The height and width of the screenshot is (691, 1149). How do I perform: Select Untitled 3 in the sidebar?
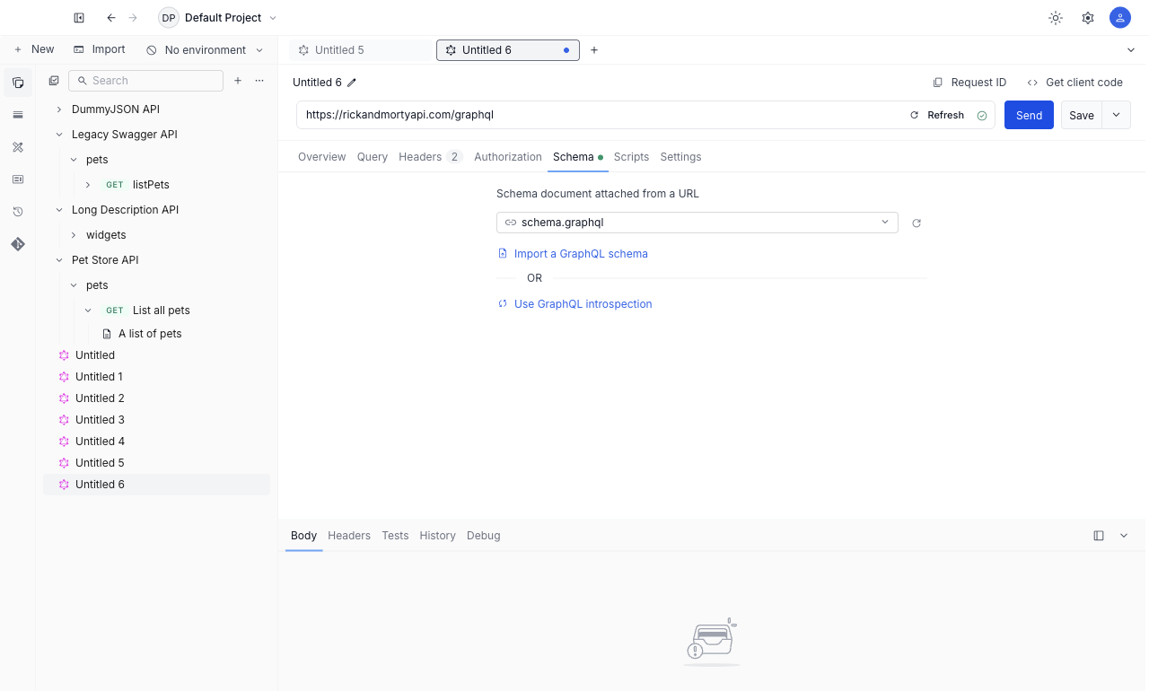click(100, 420)
